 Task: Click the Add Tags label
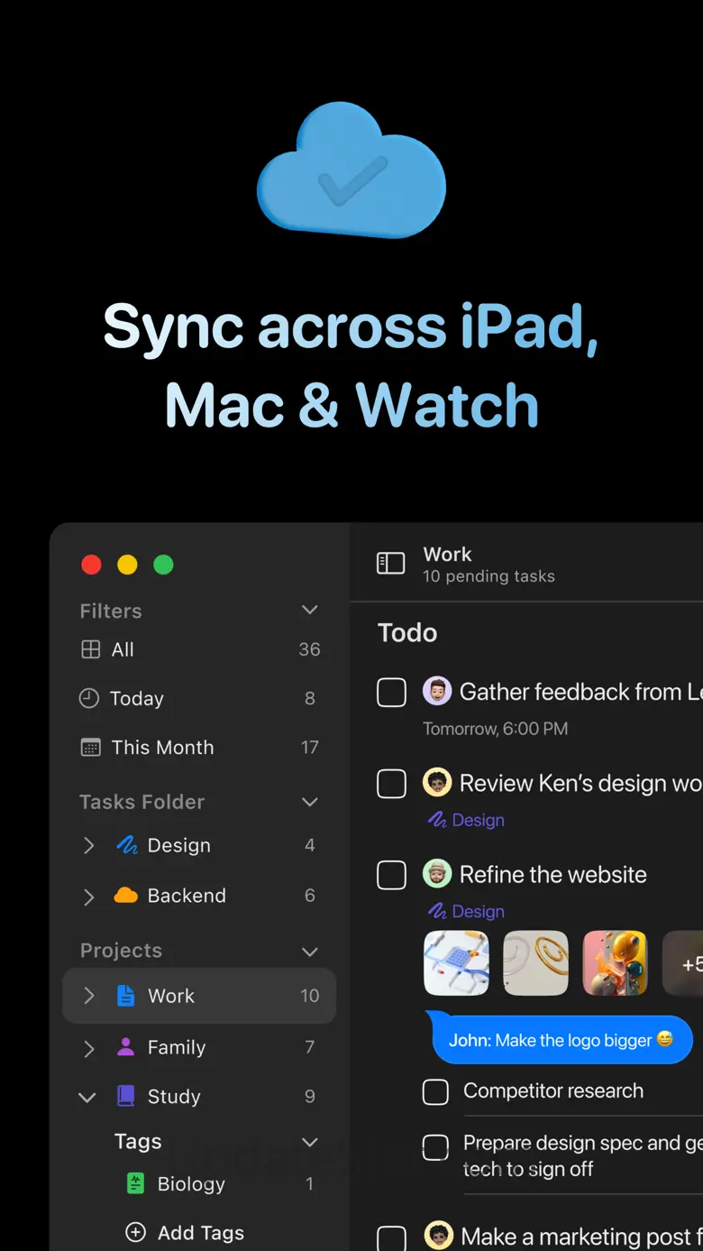click(201, 1232)
